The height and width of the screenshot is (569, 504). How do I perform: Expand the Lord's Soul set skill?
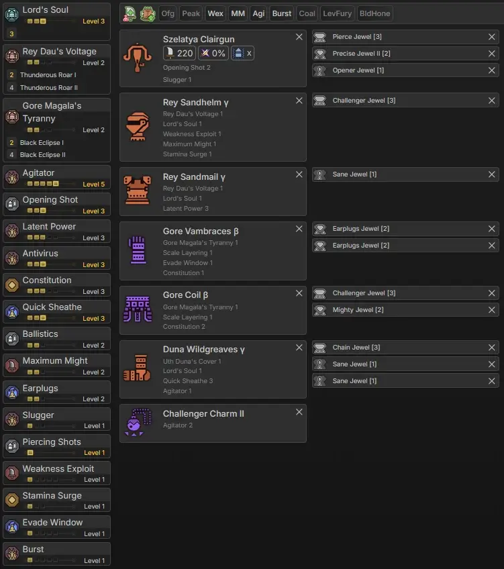tap(56, 15)
